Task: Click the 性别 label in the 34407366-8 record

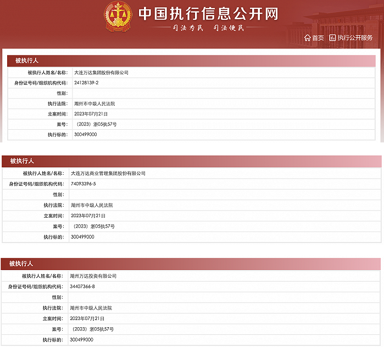Action: coord(58,297)
